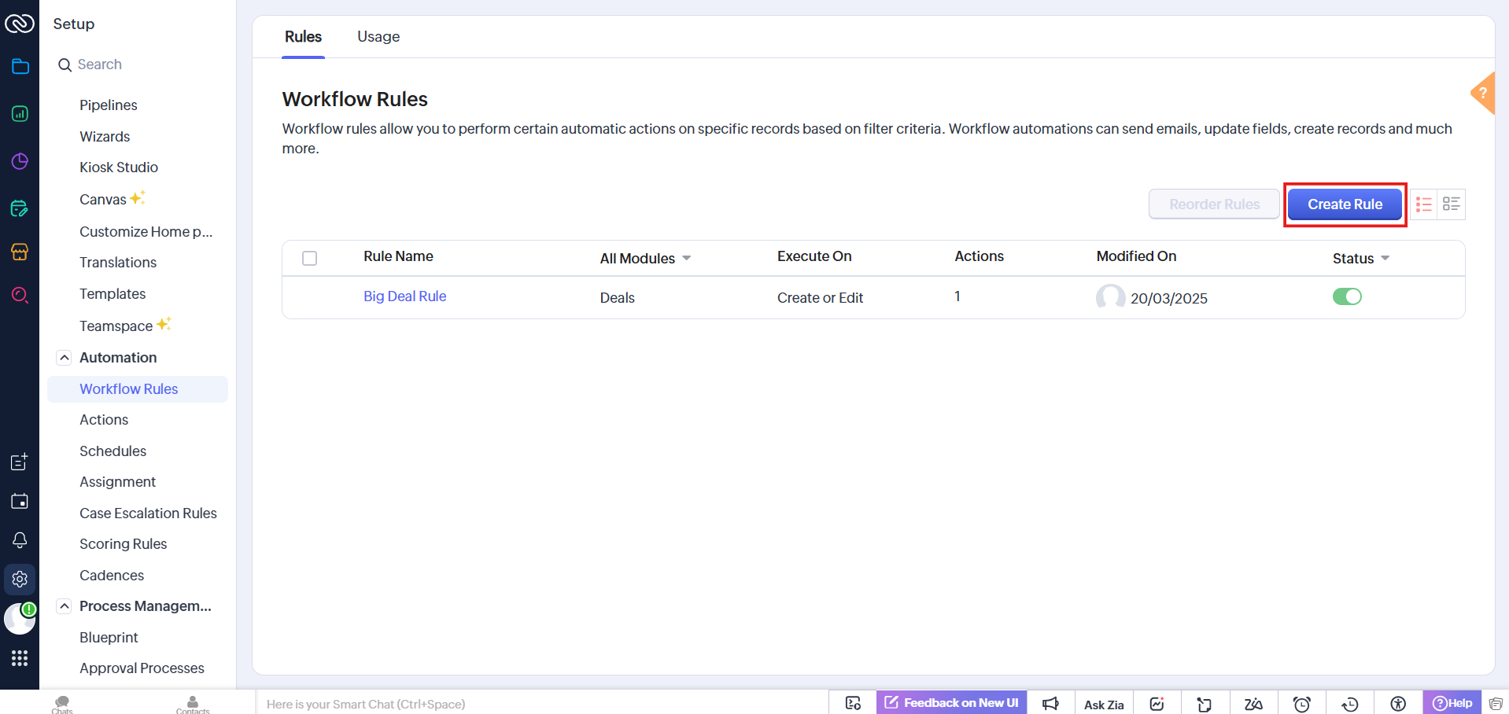Open Case Escalation Rules
The height and width of the screenshot is (714, 1509).
pos(148,513)
